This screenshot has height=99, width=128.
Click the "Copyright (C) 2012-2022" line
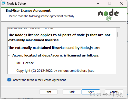(55, 71)
